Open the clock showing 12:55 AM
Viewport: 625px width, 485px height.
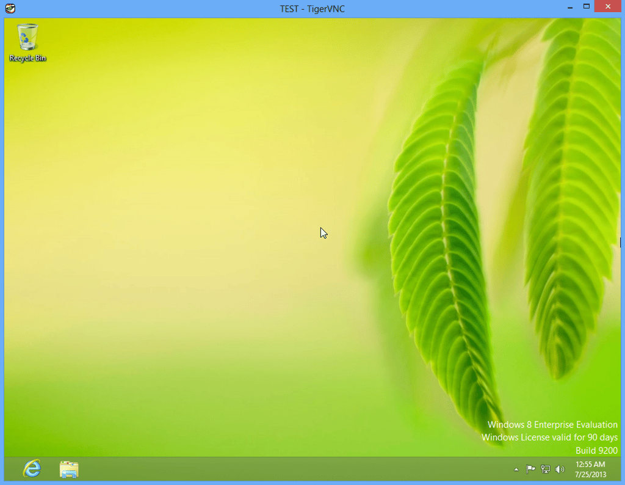(590, 470)
